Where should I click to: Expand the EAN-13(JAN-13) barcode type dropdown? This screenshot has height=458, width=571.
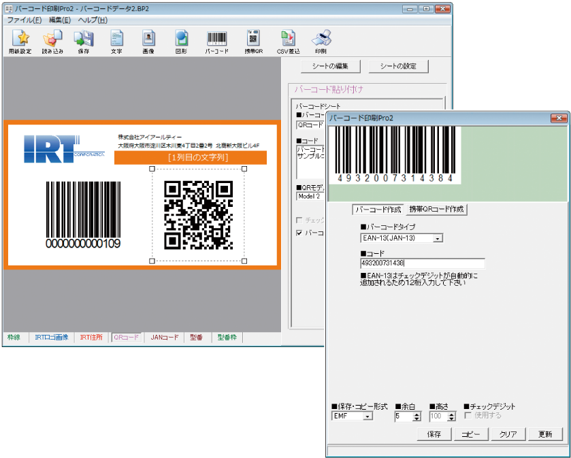coord(438,238)
